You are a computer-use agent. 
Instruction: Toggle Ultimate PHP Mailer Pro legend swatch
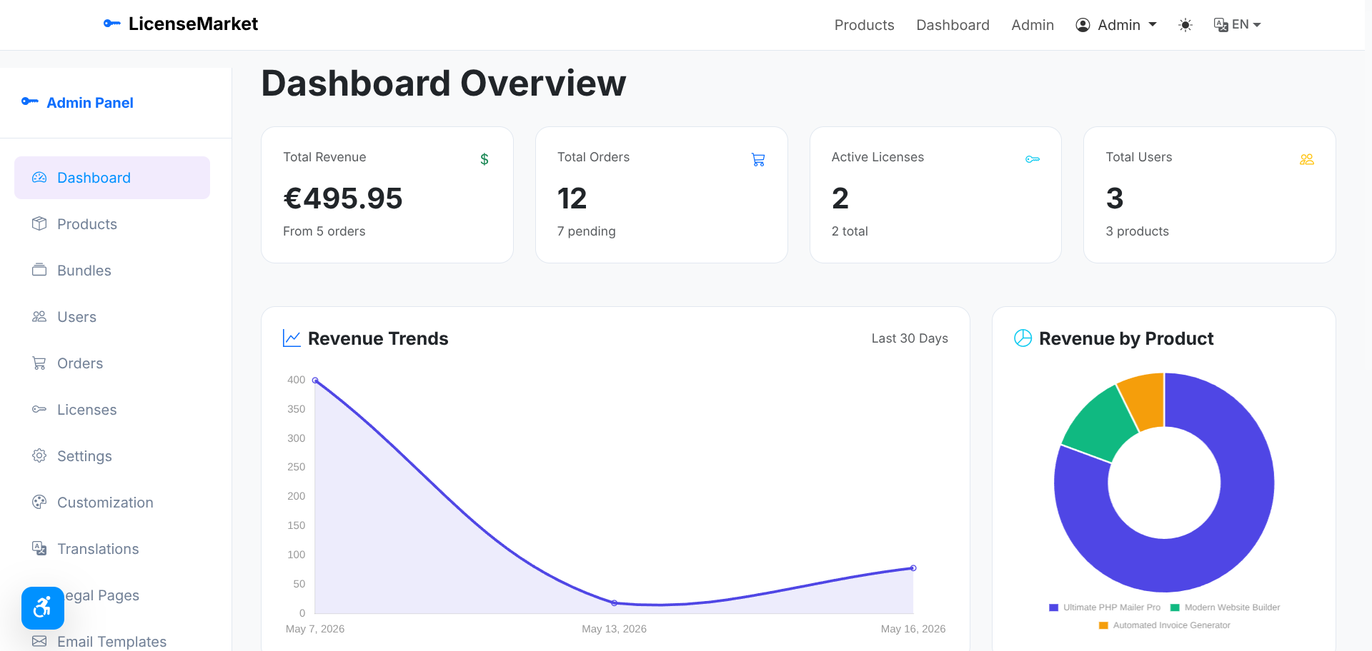(x=1053, y=607)
